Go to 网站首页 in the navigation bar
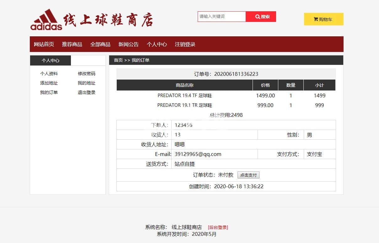Screen dimensions: 379x243 pos(44,44)
